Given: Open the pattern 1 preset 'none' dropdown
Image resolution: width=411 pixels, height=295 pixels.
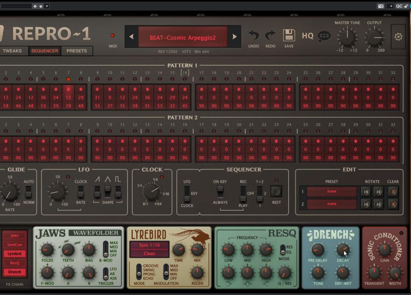Looking at the screenshot, I should (x=332, y=192).
